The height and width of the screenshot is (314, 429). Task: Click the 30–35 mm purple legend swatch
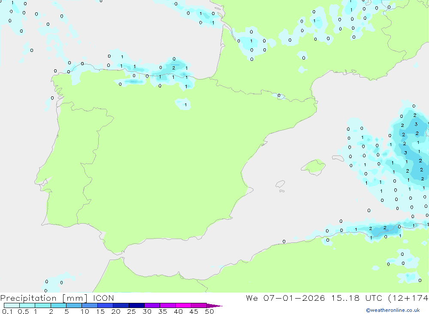point(152,305)
